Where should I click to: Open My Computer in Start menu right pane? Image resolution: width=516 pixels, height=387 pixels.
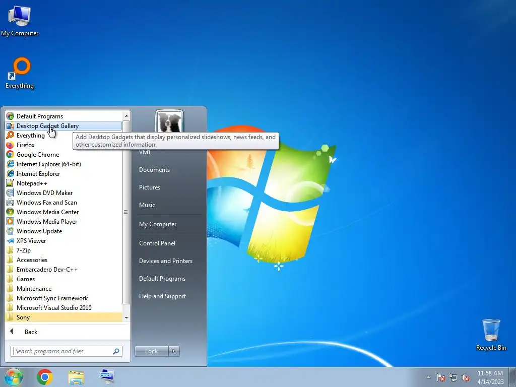158,224
